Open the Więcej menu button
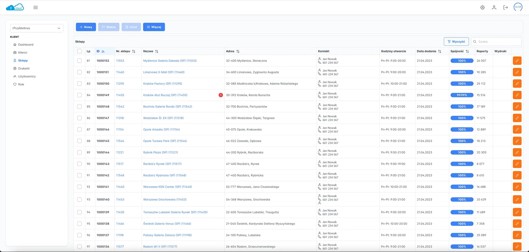This screenshot has width=529, height=252. [x=154, y=27]
